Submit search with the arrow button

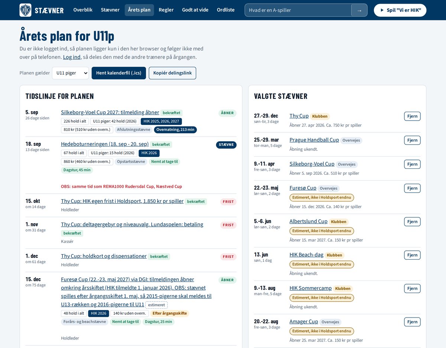click(x=359, y=10)
